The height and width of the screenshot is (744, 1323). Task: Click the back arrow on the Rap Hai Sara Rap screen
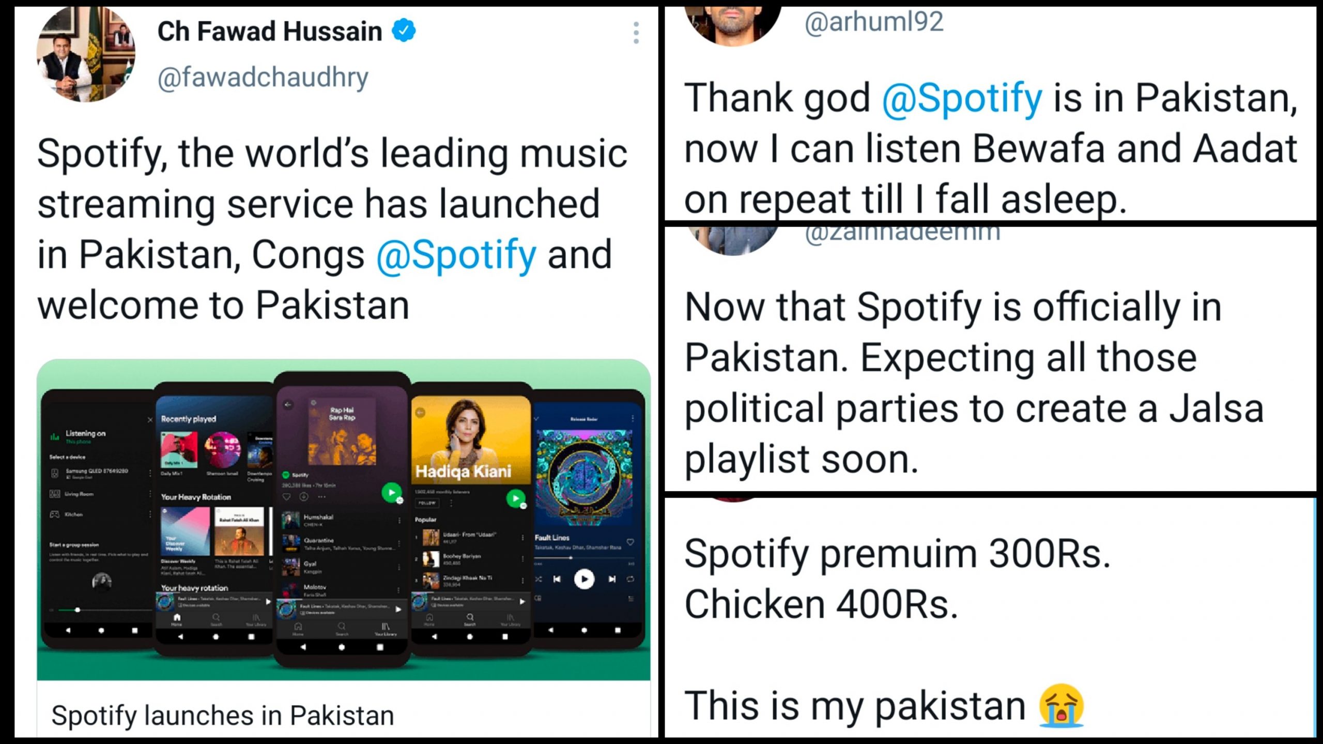pyautogui.click(x=288, y=405)
